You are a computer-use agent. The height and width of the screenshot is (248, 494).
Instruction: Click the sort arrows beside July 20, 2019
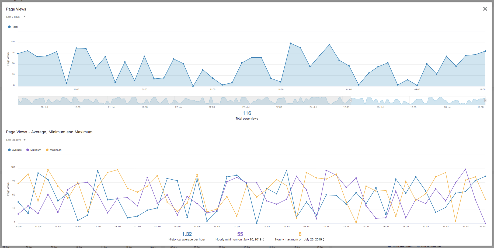pos(263,239)
